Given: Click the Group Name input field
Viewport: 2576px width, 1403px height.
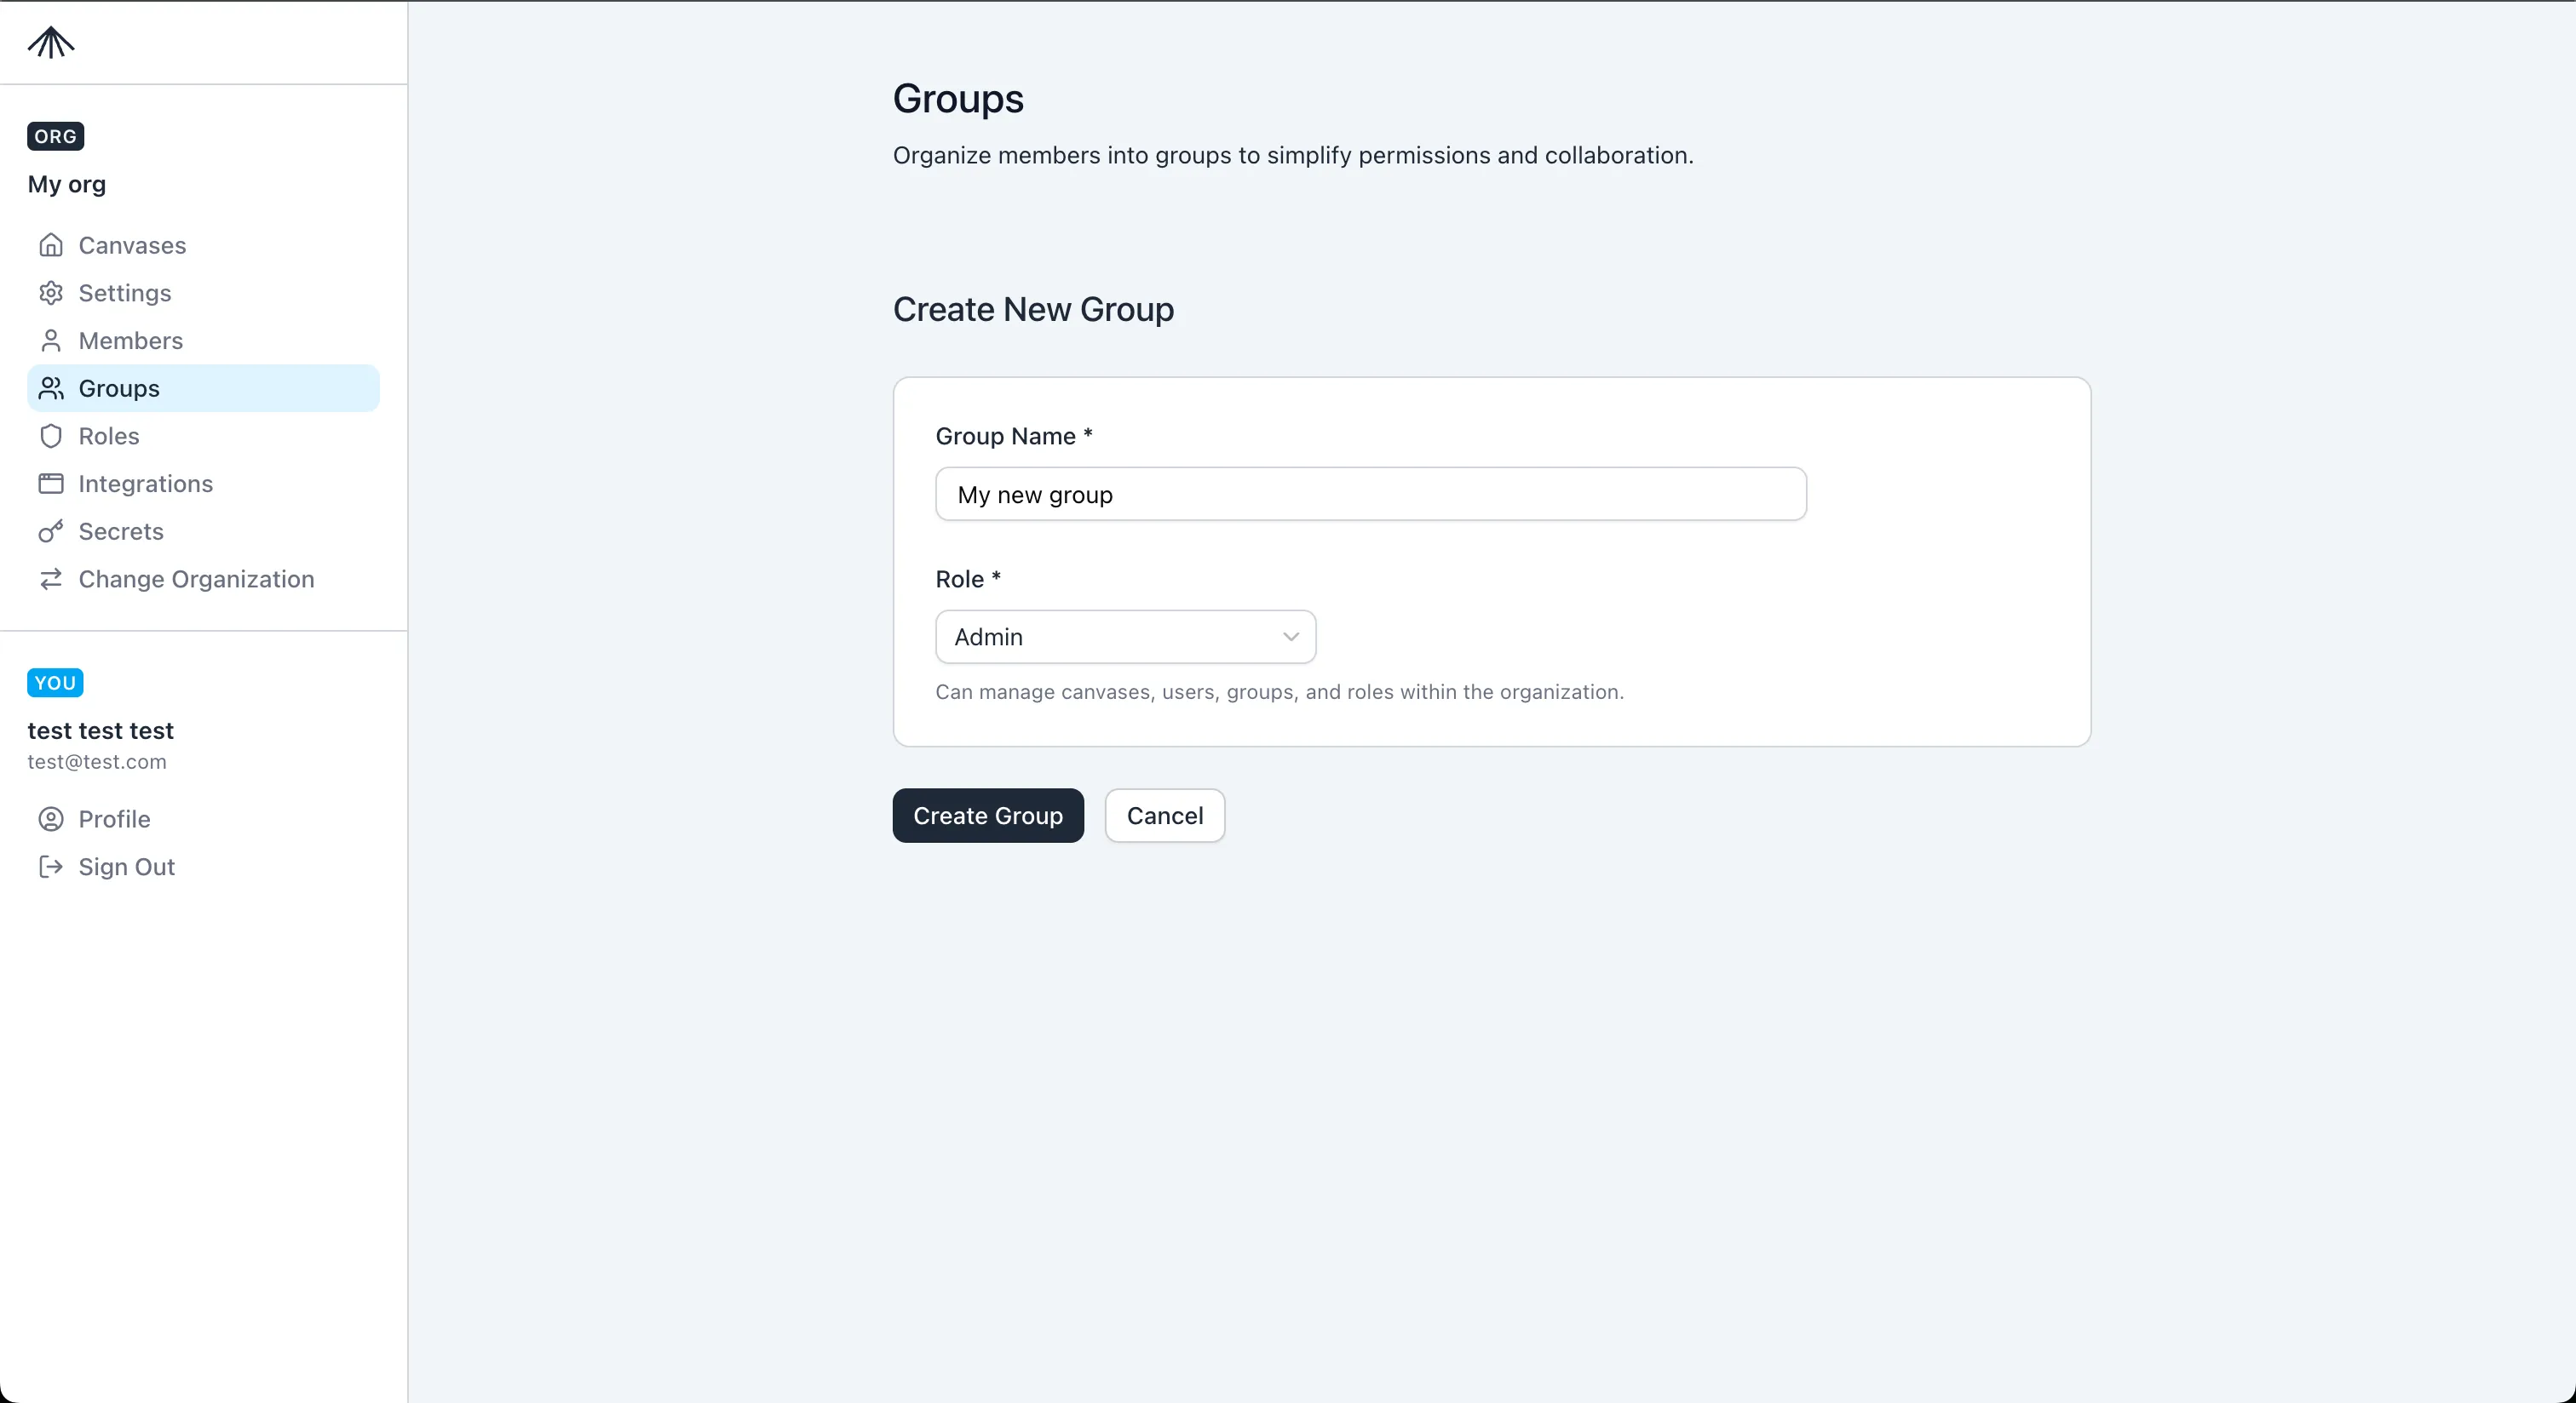Looking at the screenshot, I should [x=1370, y=494].
